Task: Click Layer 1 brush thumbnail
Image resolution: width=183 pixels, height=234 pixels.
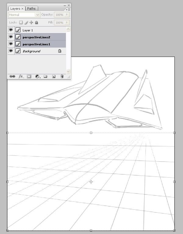Action: tap(18, 30)
